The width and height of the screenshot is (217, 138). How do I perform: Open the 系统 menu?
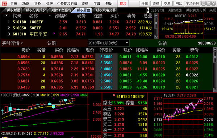pyautogui.click(x=14, y=4)
